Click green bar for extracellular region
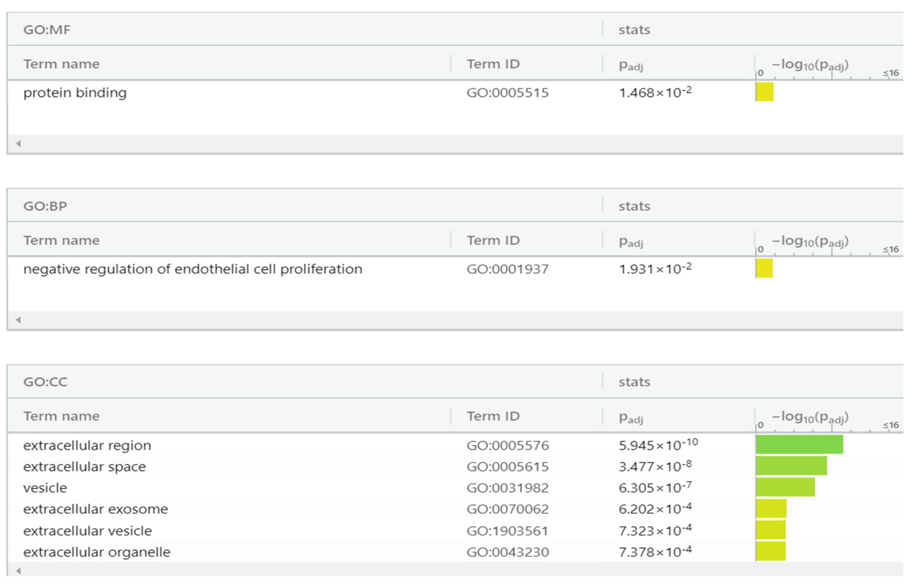Viewport: 916px width, 584px height. point(800,445)
